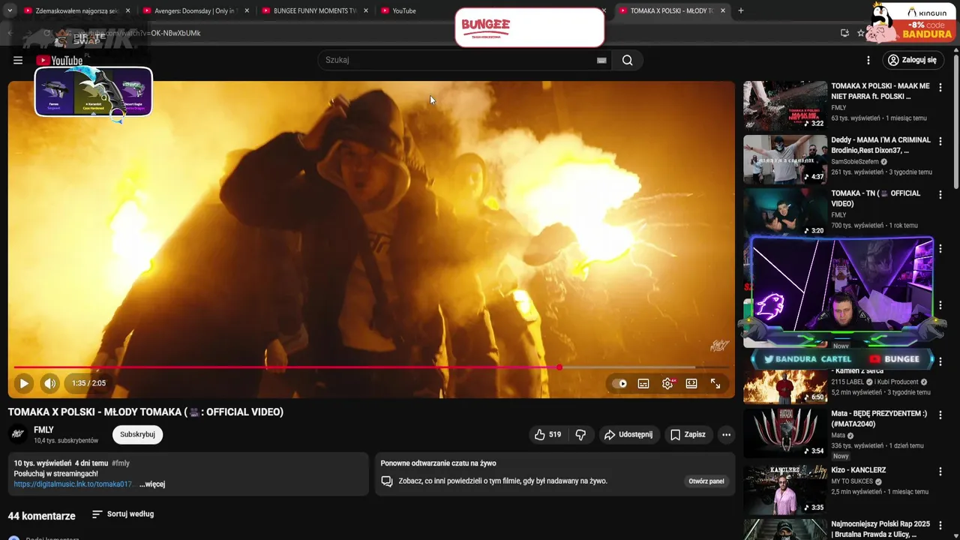Subscribe with the Subskrybuj button

pos(137,434)
